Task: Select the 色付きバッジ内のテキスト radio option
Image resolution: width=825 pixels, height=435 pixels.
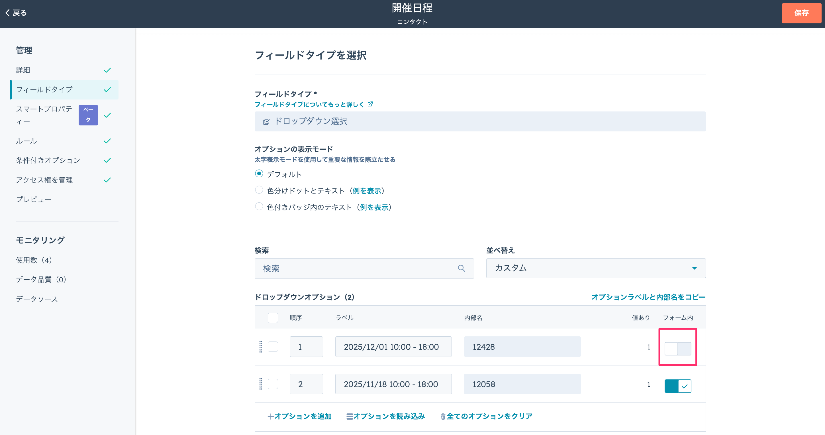Action: (259, 206)
